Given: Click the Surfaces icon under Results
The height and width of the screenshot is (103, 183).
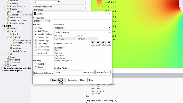Looking at the screenshot, I should click(x=8, y=28).
